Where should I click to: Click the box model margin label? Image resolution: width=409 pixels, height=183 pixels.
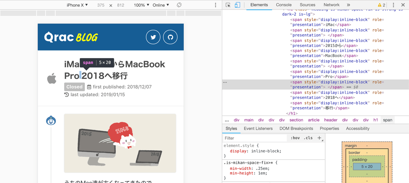(351, 146)
